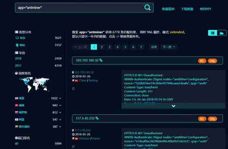Open link icon beside 103.193.160.32
Image resolution: width=228 pixels, height=149 pixels.
click(x=101, y=60)
